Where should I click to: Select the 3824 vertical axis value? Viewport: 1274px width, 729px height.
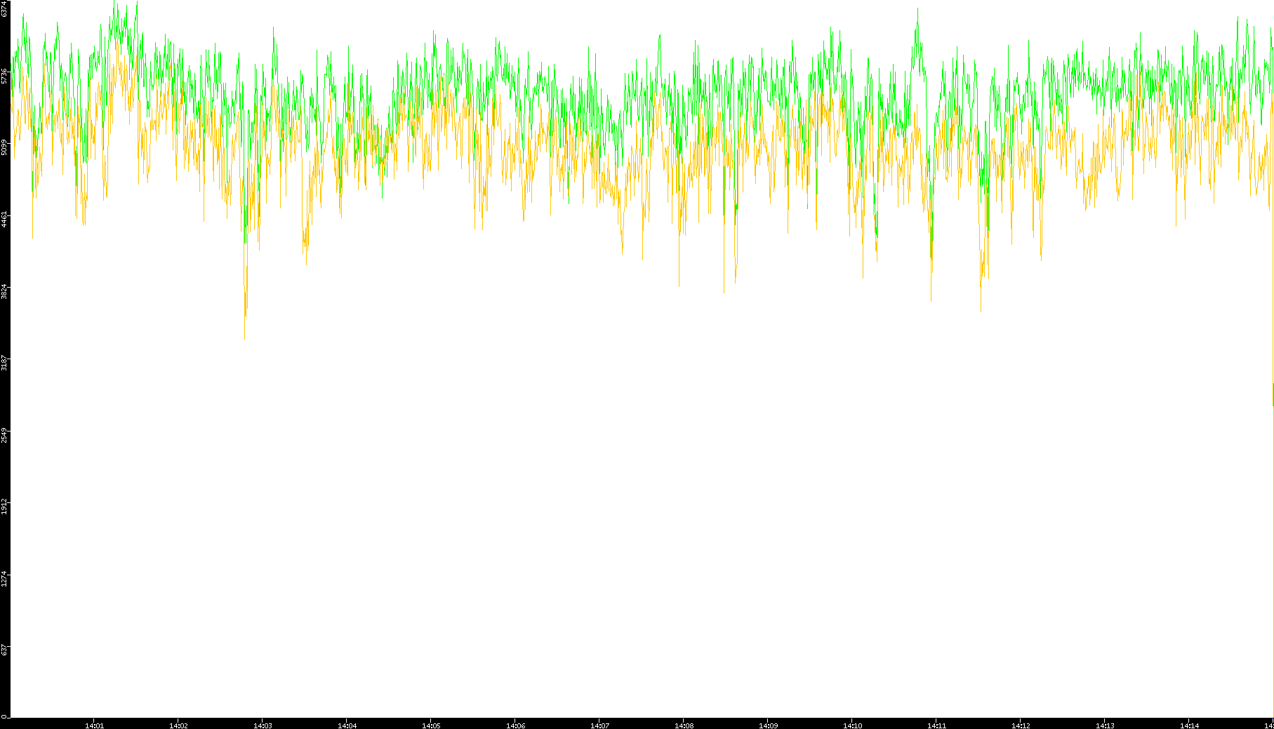(5, 291)
